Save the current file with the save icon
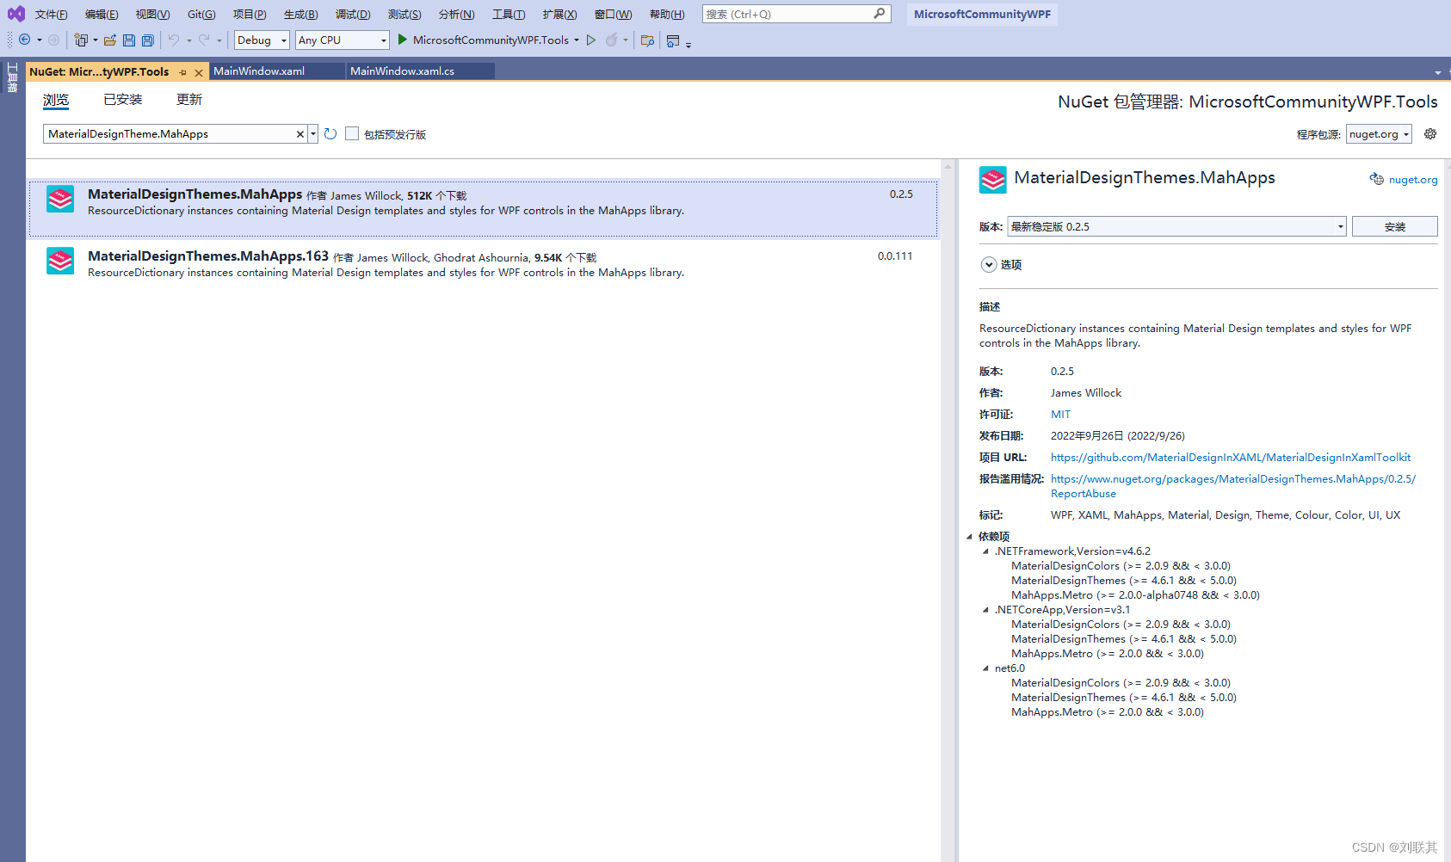 point(129,40)
